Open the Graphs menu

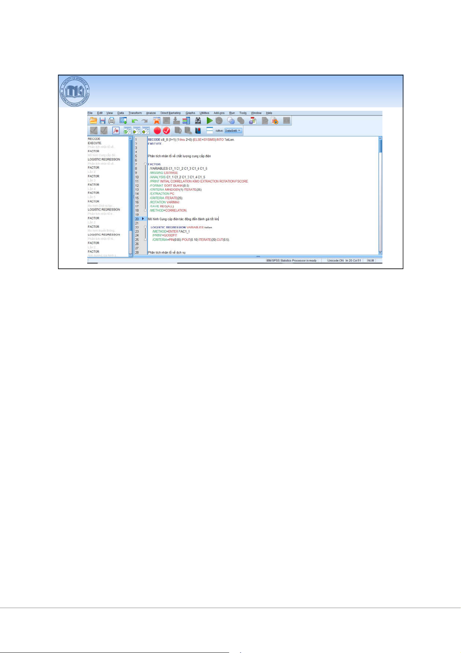pos(190,113)
